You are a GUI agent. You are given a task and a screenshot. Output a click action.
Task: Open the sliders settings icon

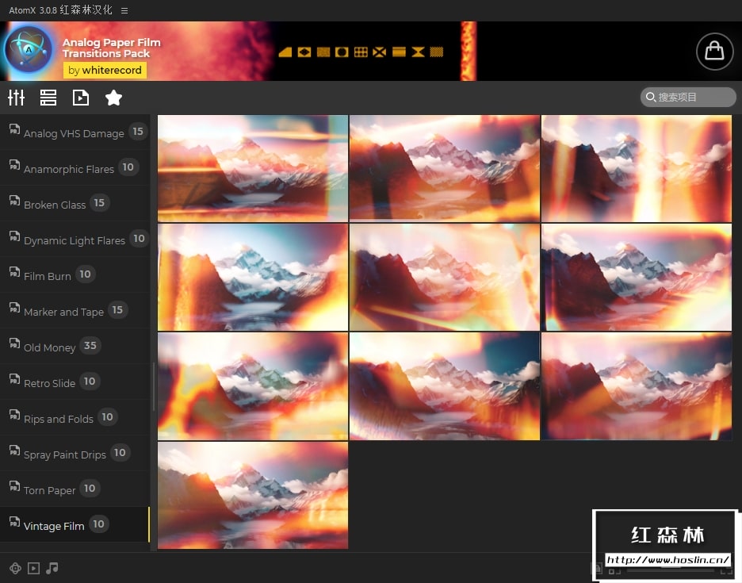pos(16,98)
